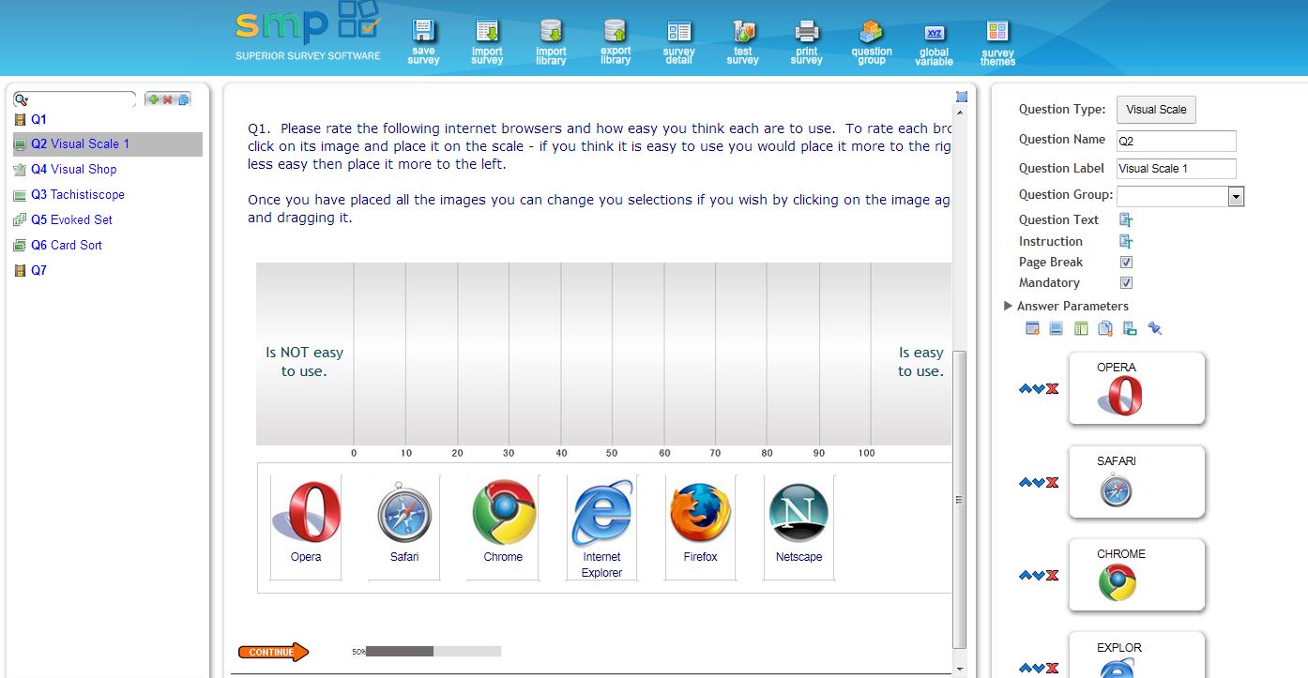Open survey detail from the toolbar

tap(678, 42)
